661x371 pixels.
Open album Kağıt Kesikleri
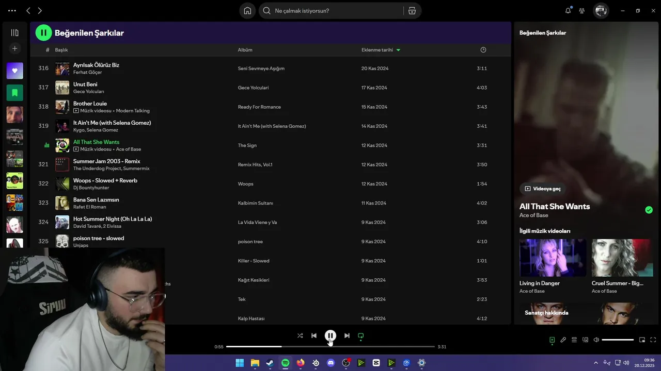[254, 280]
